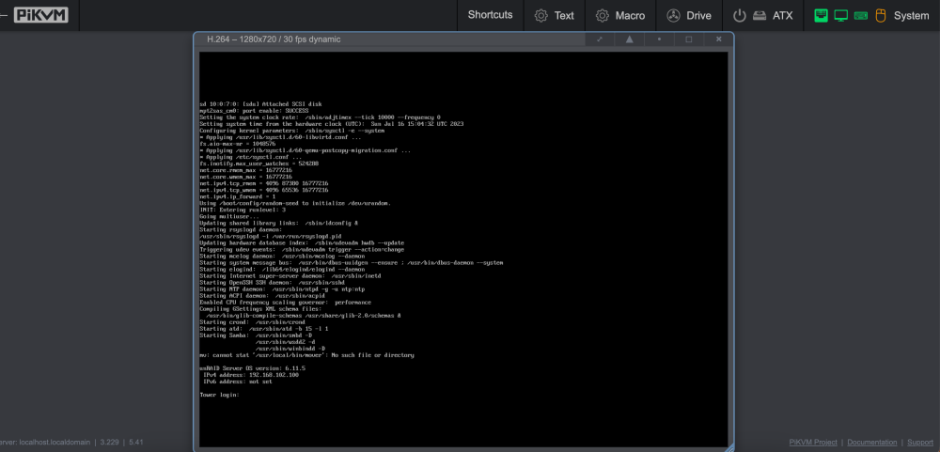Screen dimensions: 940x452
Task: Open the System menu label
Action: (x=911, y=16)
